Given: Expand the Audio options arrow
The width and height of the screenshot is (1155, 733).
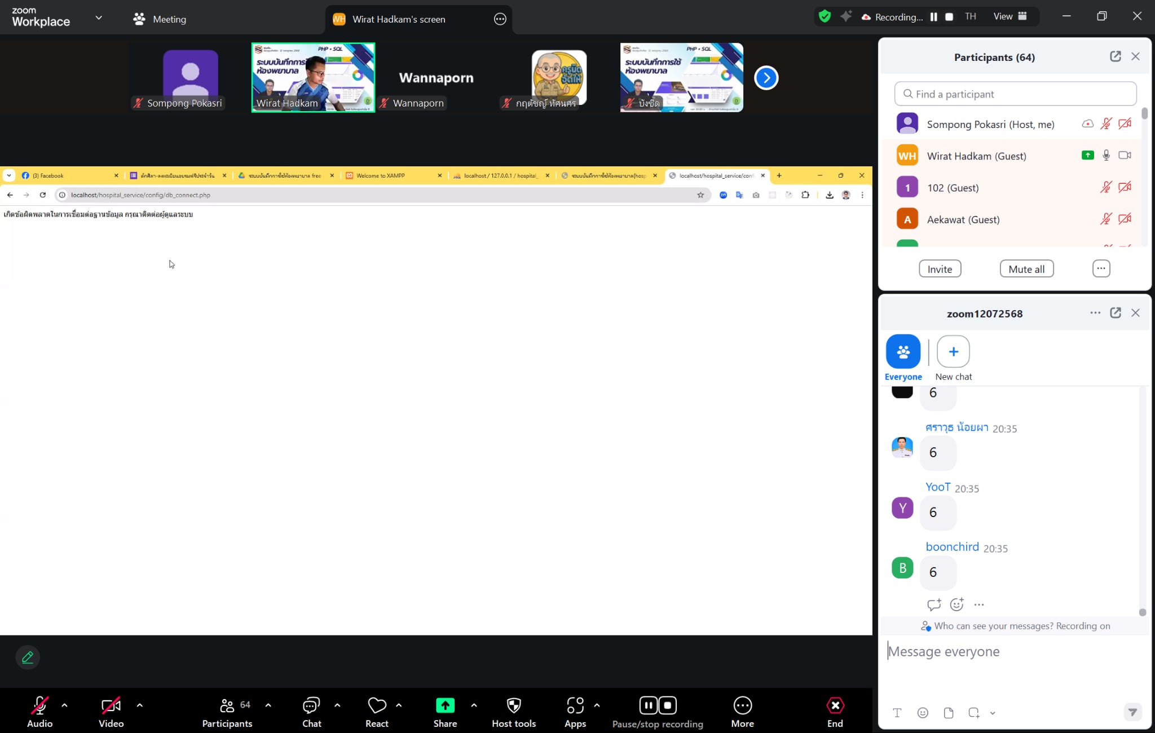Looking at the screenshot, I should pyautogui.click(x=64, y=705).
